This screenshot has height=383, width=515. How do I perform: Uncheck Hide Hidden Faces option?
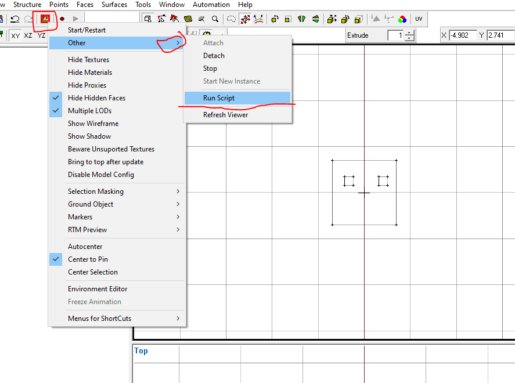(96, 98)
